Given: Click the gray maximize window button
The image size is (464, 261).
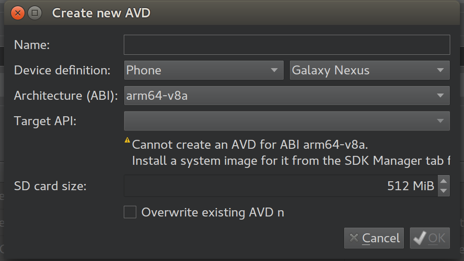Looking at the screenshot, I should [x=35, y=13].
